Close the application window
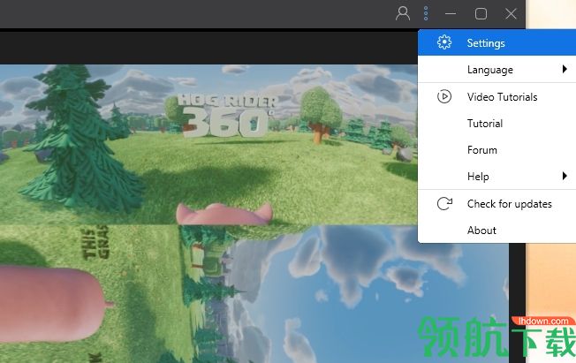Viewport: 576px width, 363px height. (511, 14)
